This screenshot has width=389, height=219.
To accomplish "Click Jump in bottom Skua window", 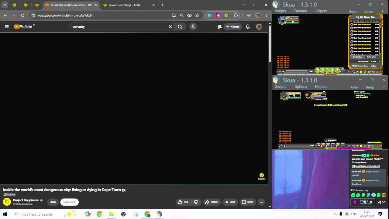I will point(370,87).
